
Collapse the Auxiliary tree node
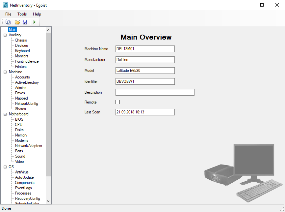coord(5,35)
